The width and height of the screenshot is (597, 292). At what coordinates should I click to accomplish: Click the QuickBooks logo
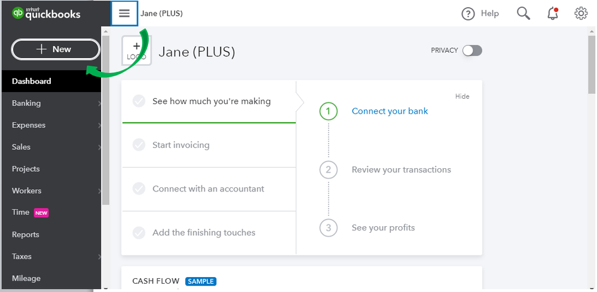click(46, 14)
